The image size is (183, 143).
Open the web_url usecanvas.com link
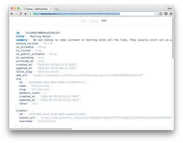tap(88, 75)
